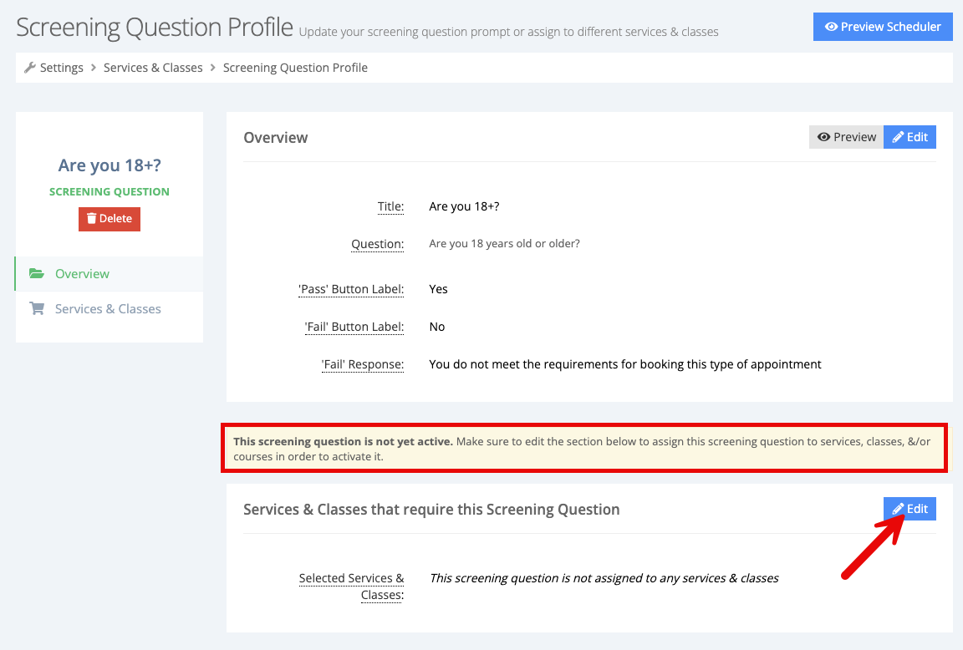Click the pencil icon on Overview Edit button

tap(898, 137)
